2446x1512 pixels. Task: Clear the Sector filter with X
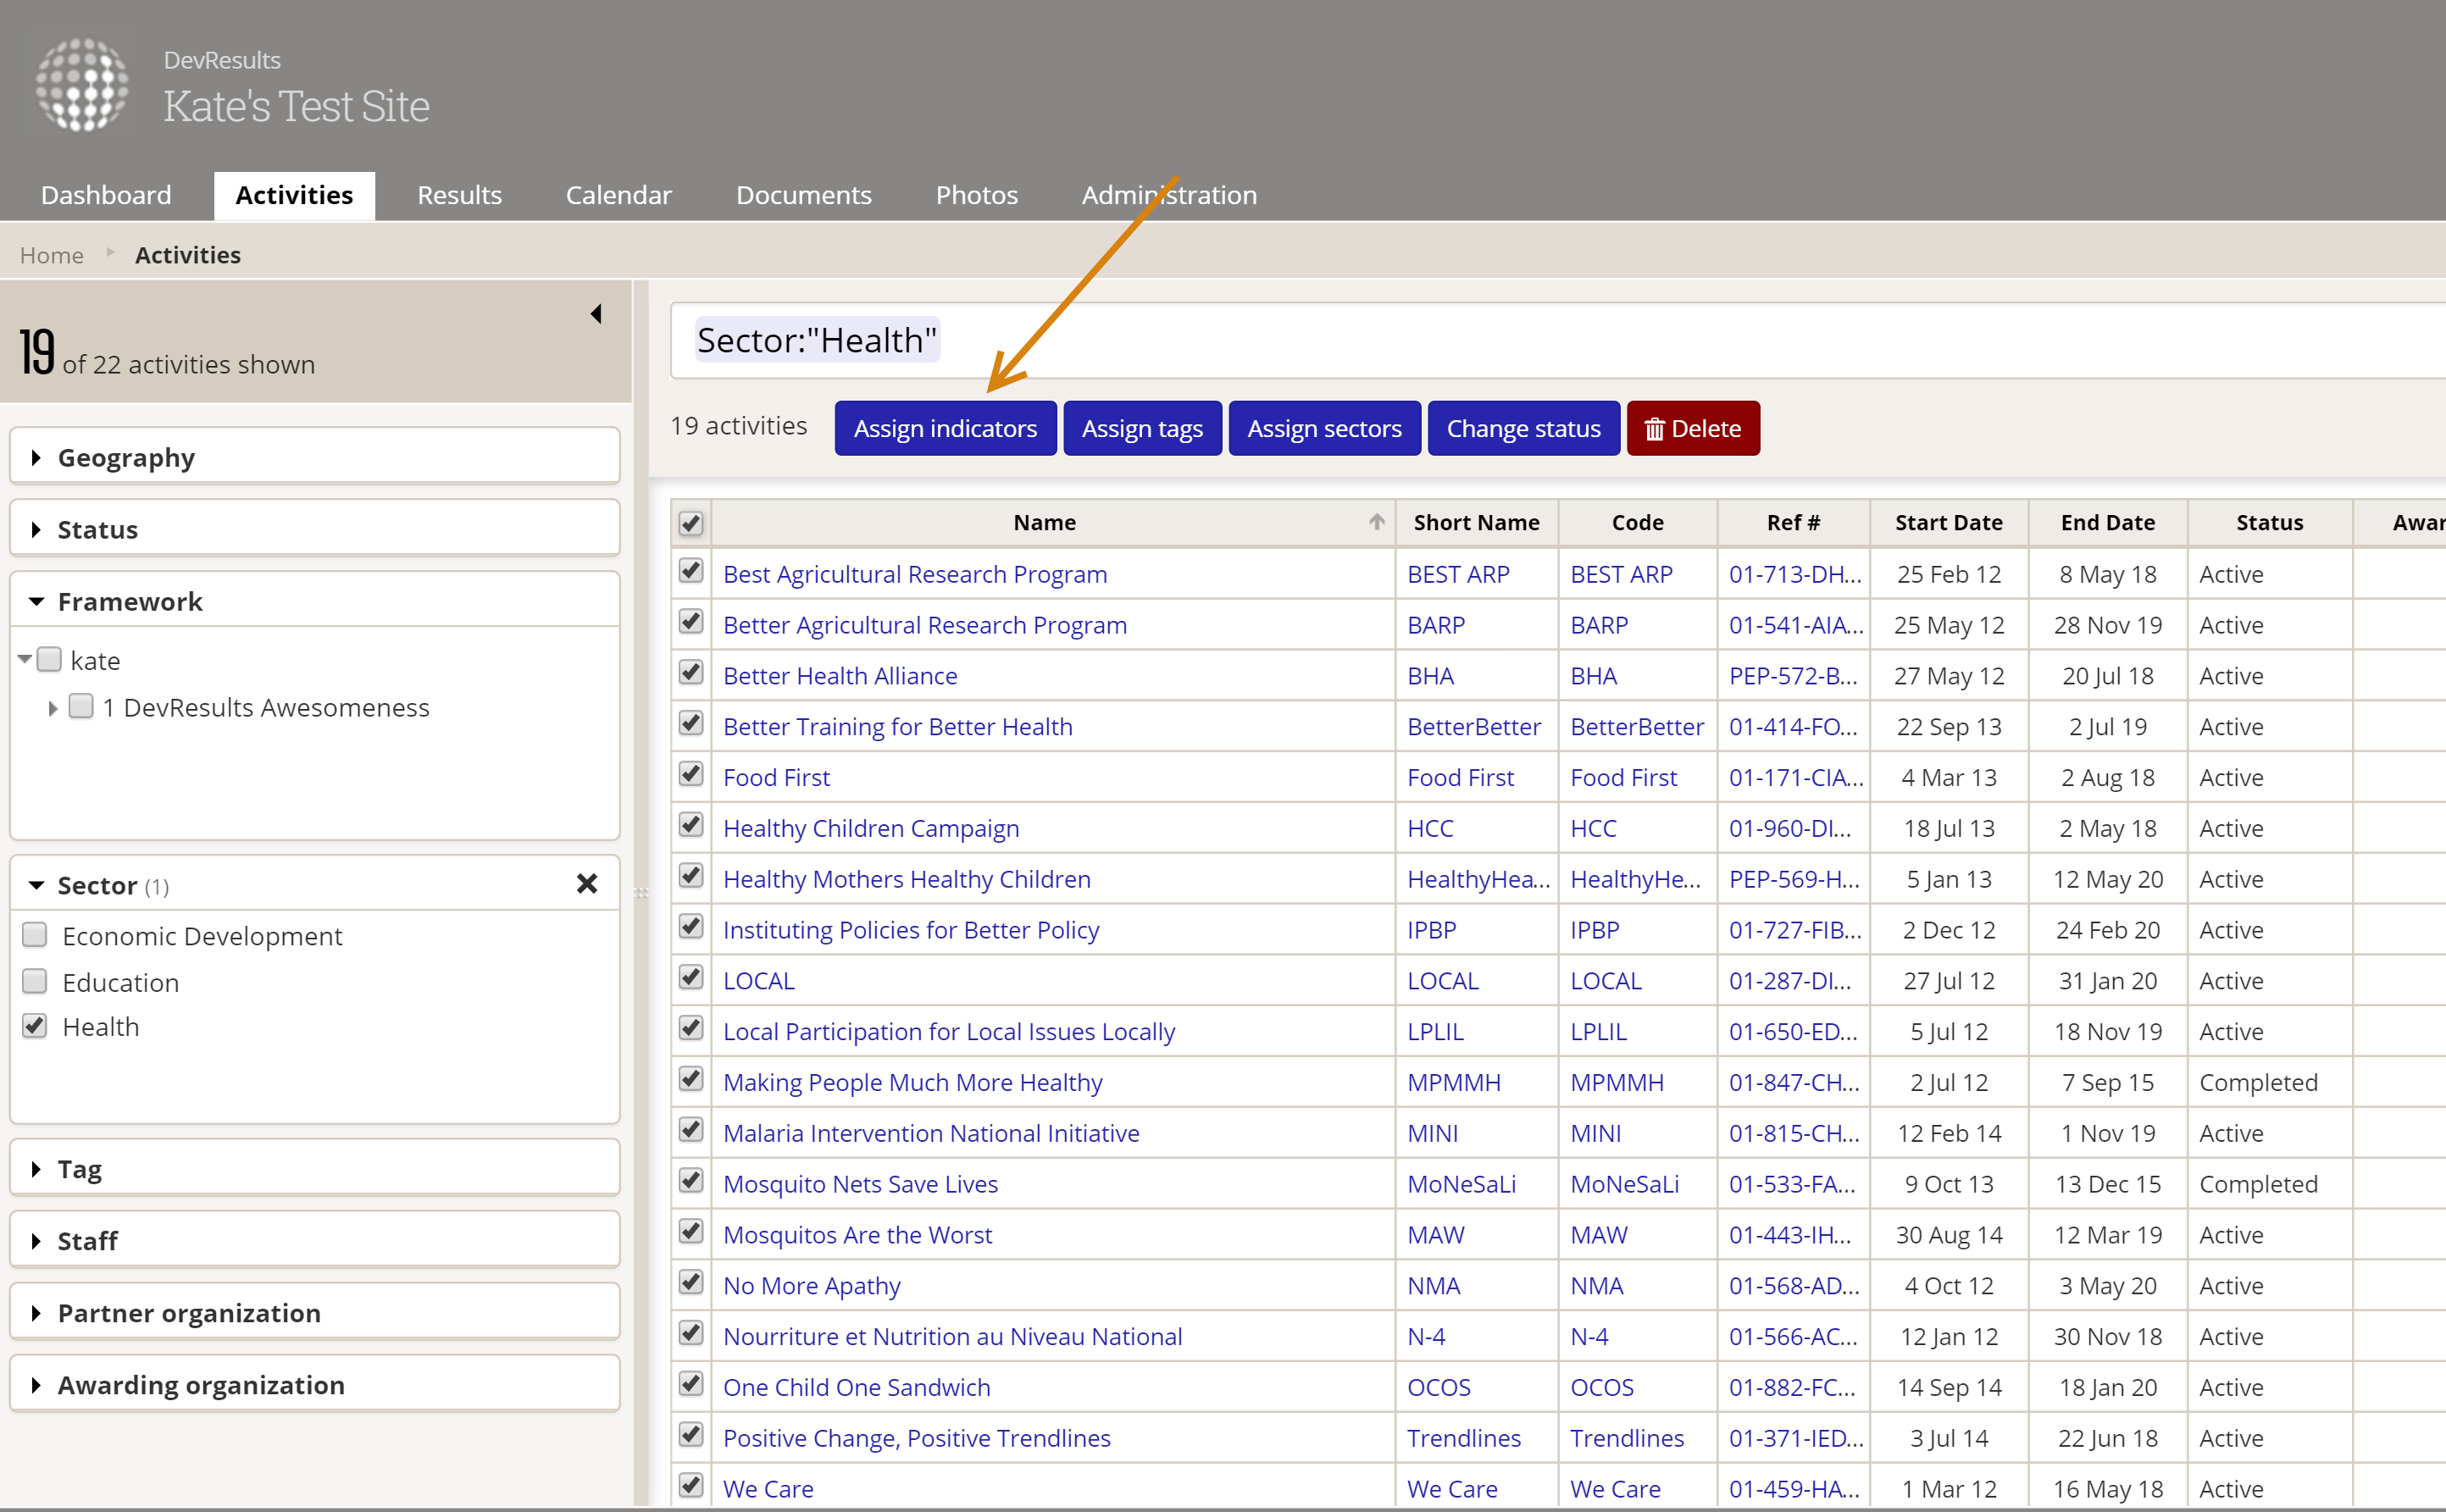click(587, 884)
